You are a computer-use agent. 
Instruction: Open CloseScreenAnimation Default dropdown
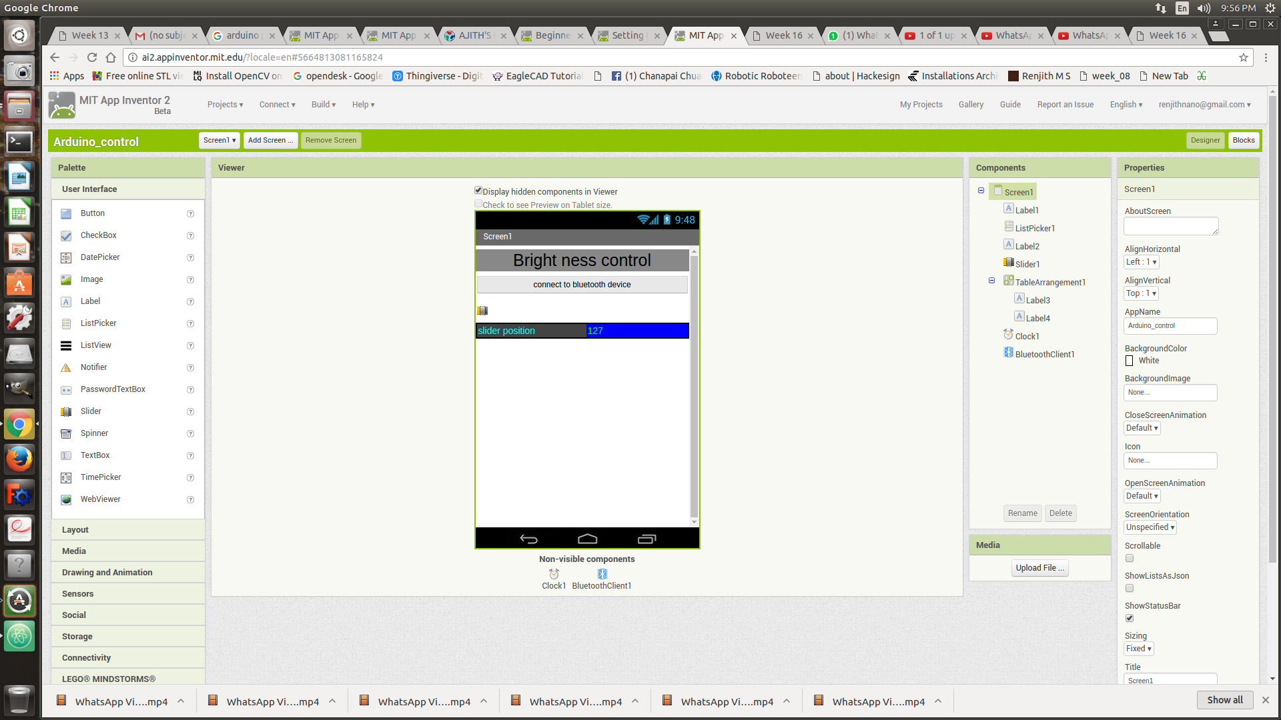click(x=1142, y=428)
